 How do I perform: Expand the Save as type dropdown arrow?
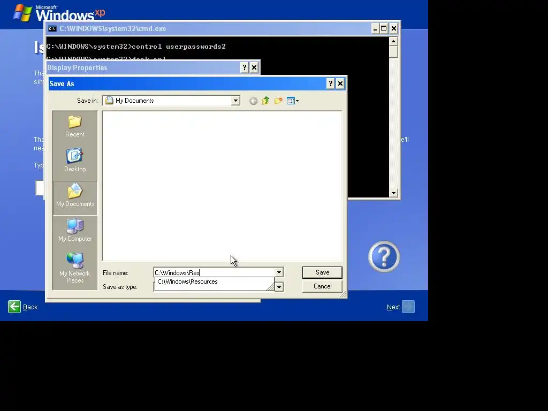coord(279,287)
